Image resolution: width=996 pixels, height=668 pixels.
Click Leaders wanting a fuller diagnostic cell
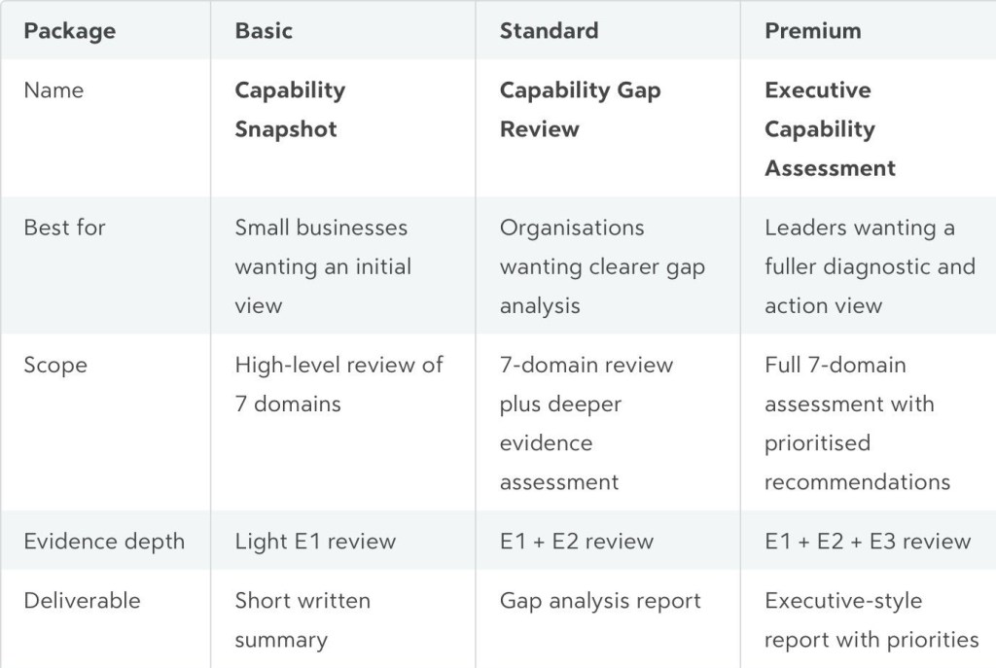pos(870,266)
